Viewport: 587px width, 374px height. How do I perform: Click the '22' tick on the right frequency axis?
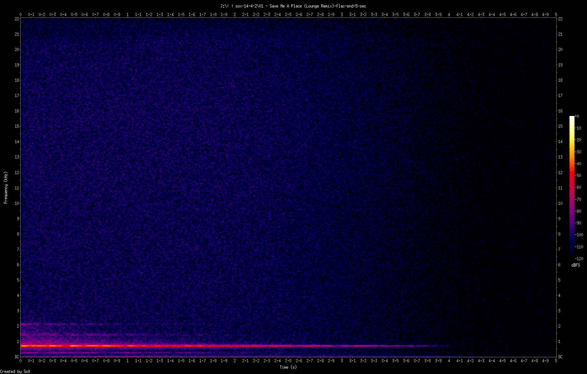coord(560,19)
